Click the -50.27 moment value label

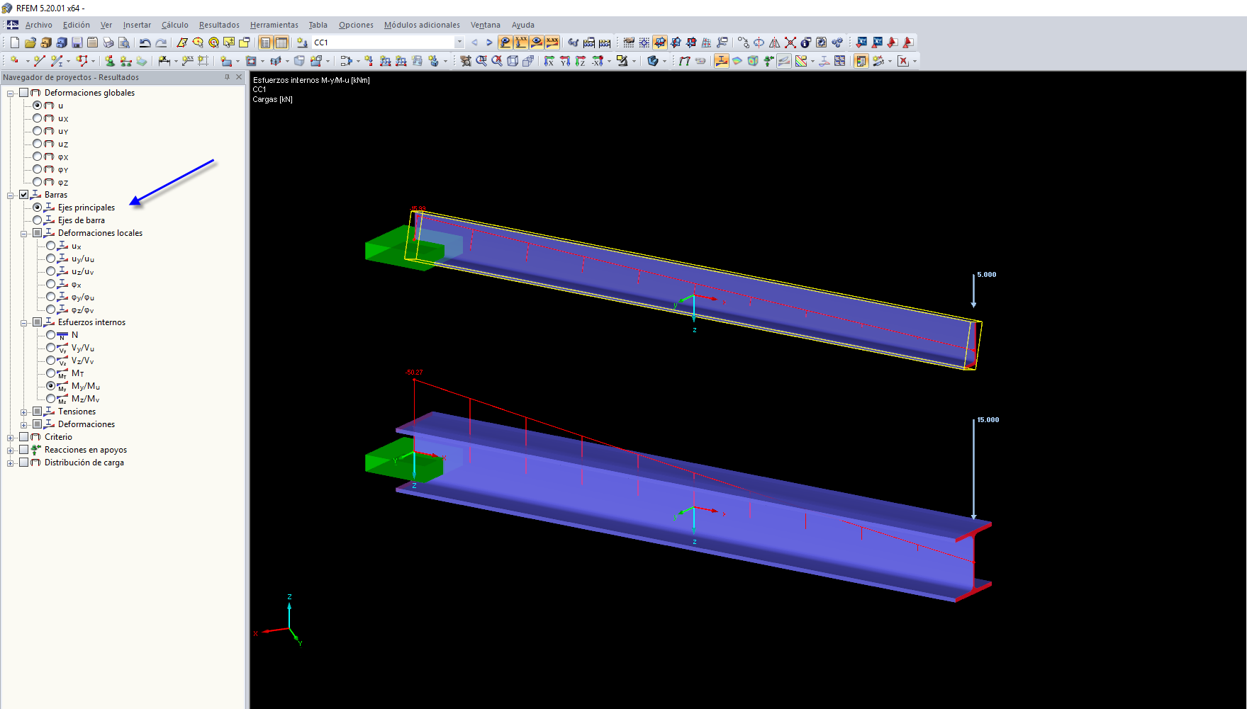coord(414,373)
